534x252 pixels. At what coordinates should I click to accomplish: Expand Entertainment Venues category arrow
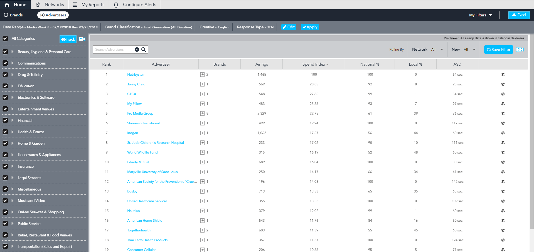[13, 109]
